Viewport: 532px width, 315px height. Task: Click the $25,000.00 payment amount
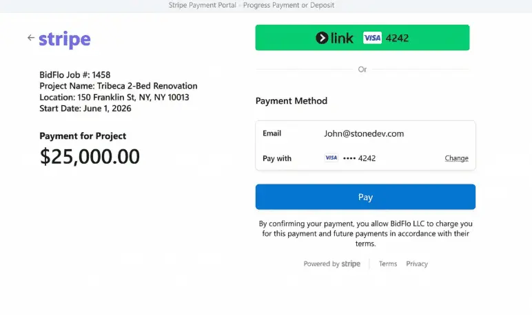coord(90,157)
